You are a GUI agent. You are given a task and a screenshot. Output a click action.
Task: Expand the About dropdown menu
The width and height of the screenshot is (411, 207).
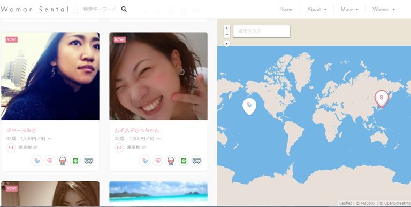[317, 9]
